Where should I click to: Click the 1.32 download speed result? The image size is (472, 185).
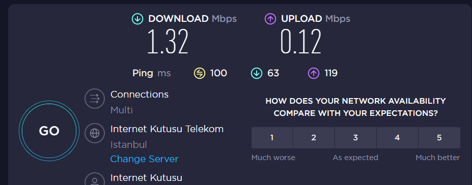pos(168,42)
